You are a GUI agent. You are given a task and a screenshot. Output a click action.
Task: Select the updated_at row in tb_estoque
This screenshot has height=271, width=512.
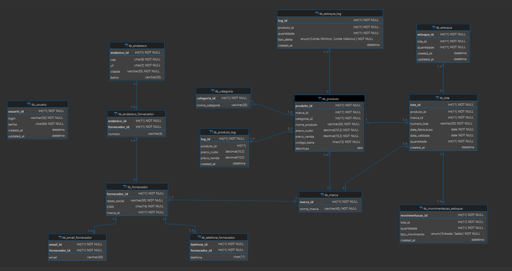click(443, 59)
